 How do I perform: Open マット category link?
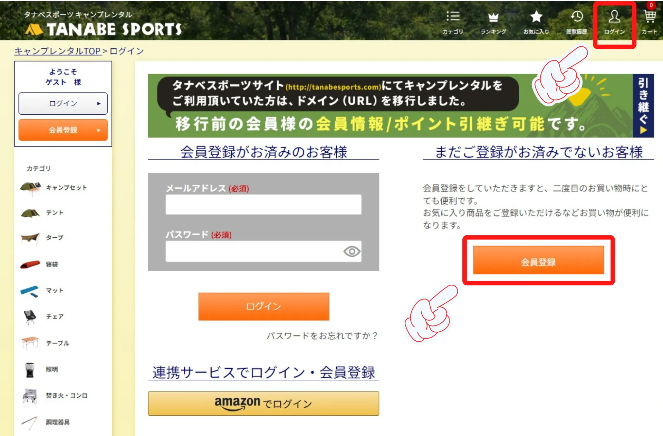tap(55, 291)
